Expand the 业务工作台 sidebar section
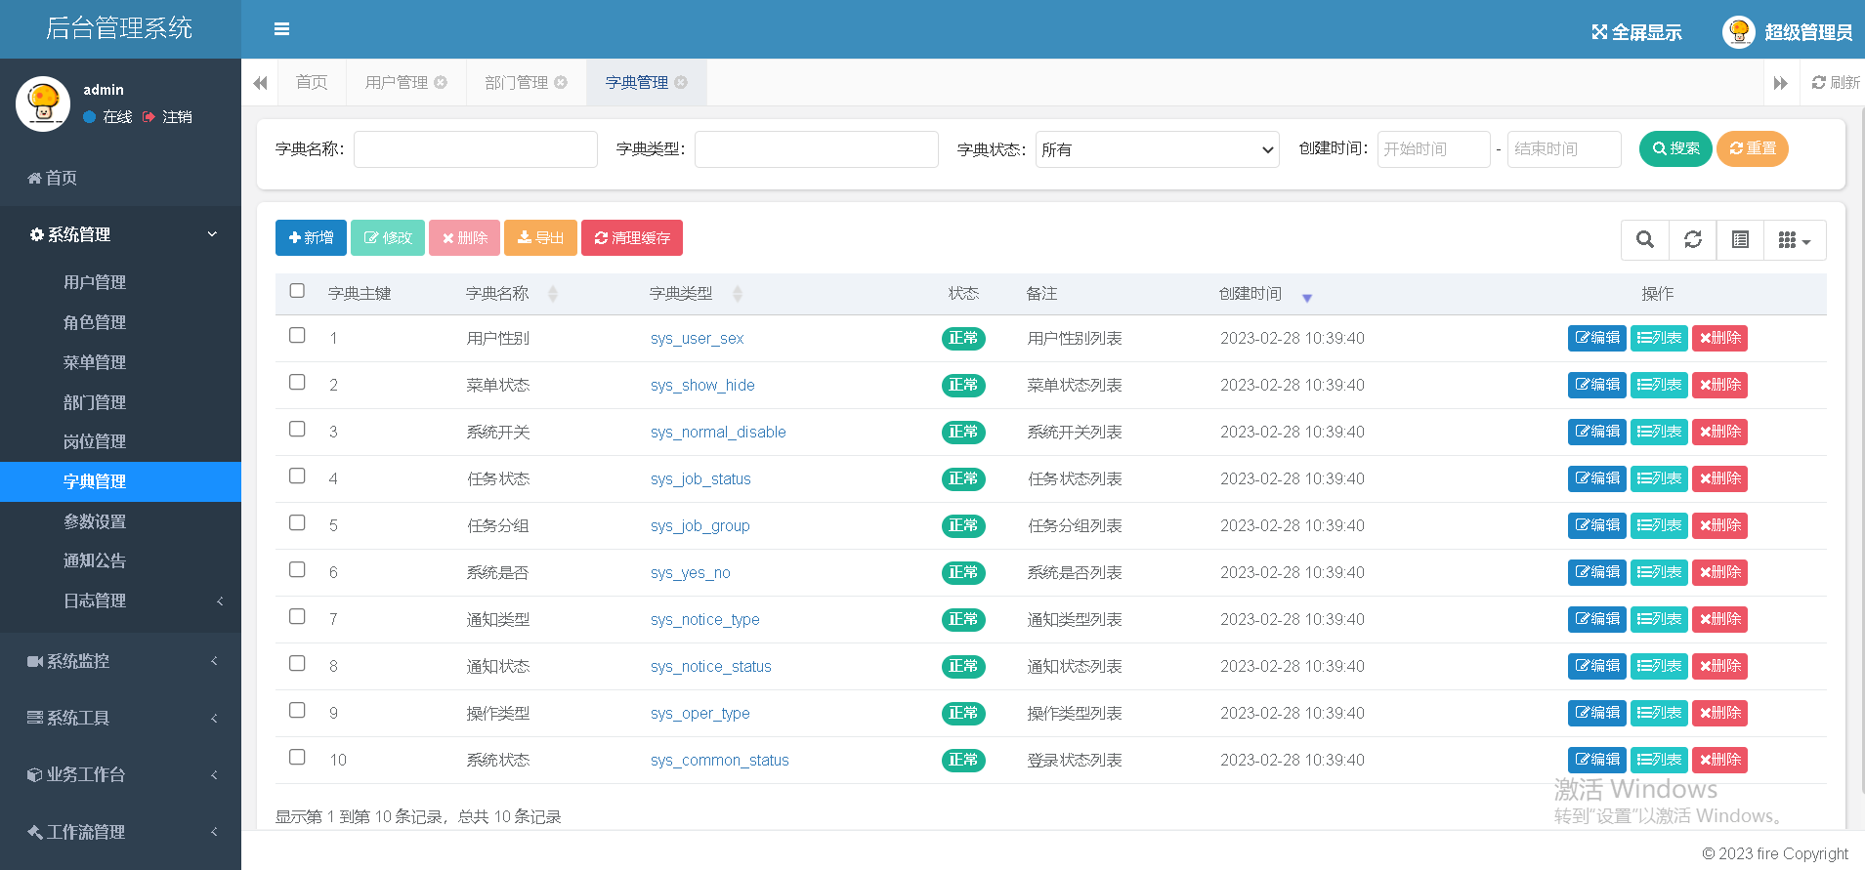 click(120, 774)
